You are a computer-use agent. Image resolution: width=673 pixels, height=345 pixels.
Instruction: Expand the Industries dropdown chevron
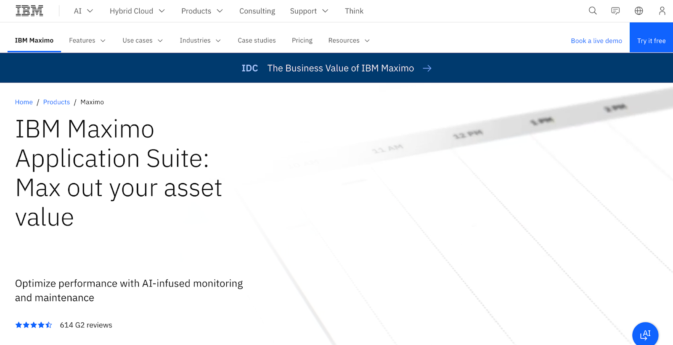click(218, 41)
